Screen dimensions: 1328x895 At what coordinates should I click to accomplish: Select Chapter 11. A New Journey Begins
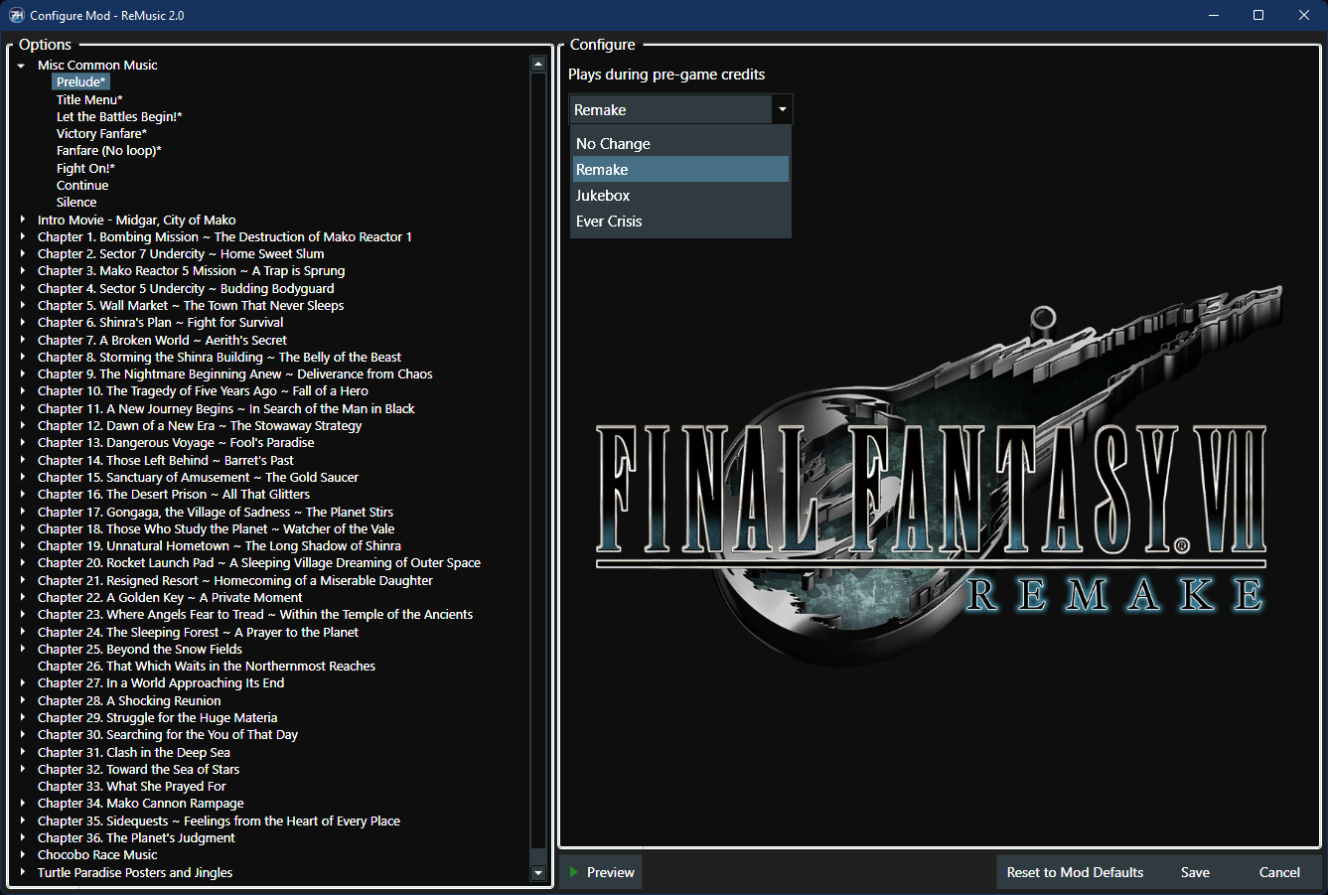[x=225, y=408]
